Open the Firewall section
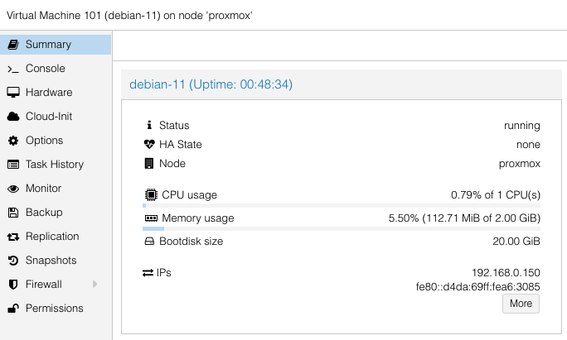The image size is (567, 340). tap(43, 285)
